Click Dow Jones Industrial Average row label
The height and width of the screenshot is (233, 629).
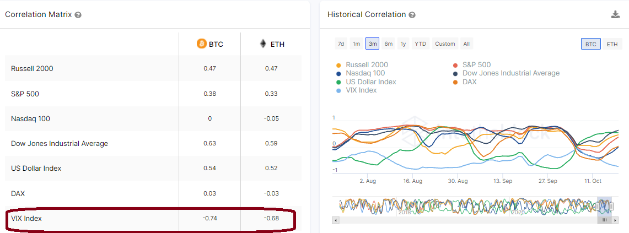pyautogui.click(x=60, y=144)
